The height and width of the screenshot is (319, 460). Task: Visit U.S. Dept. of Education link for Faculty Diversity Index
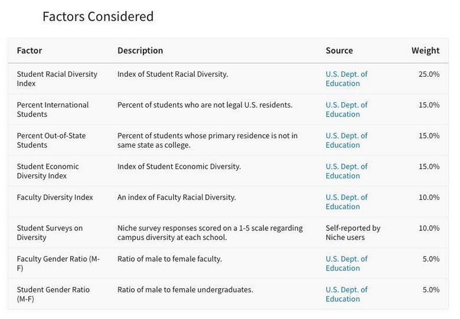tap(346, 201)
